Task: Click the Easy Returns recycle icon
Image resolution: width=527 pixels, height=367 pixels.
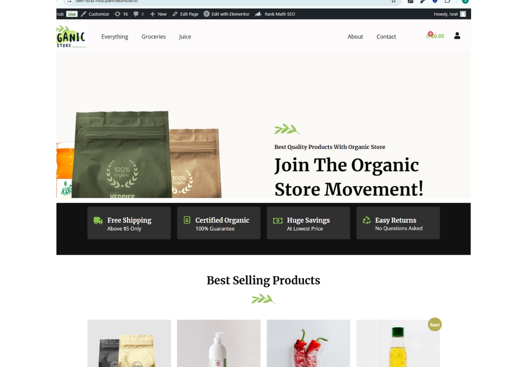Action: pos(366,220)
